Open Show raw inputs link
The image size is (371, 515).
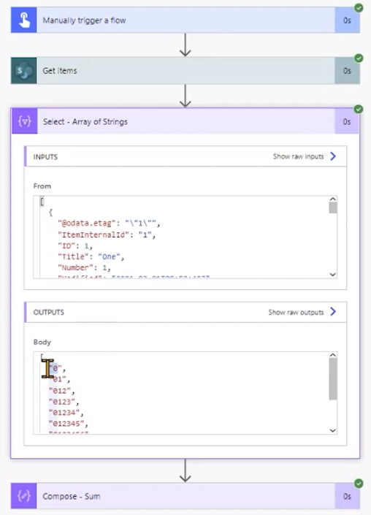click(x=299, y=156)
